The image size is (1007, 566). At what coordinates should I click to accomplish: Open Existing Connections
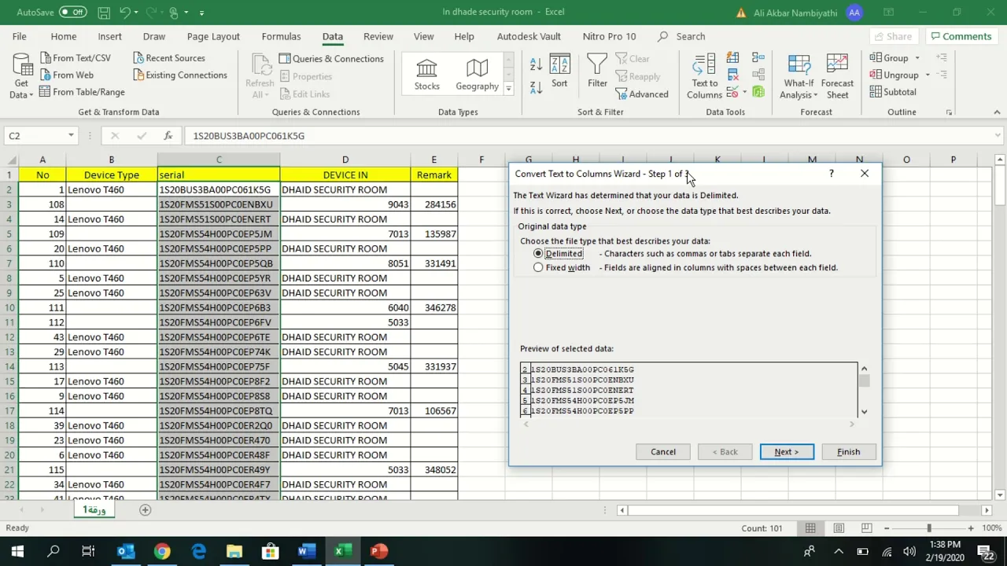[179, 75]
